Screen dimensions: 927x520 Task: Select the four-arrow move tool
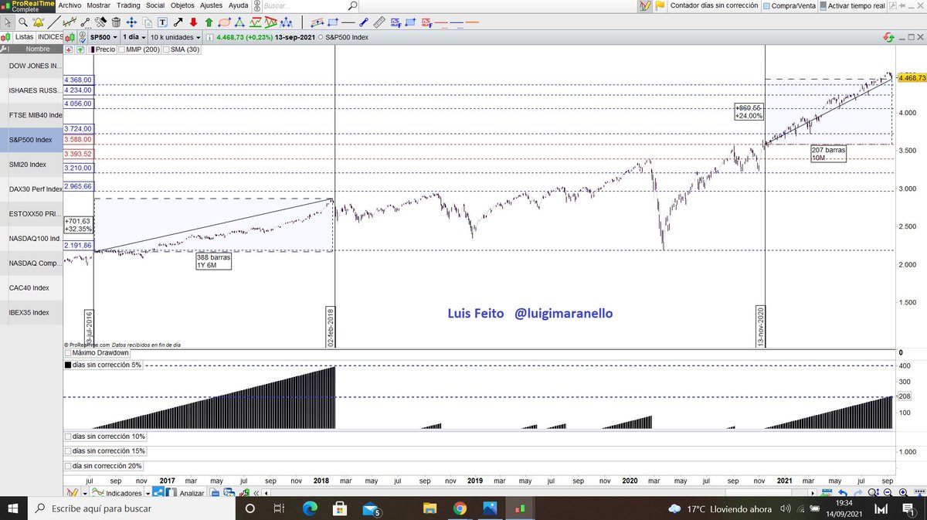[x=131, y=22]
